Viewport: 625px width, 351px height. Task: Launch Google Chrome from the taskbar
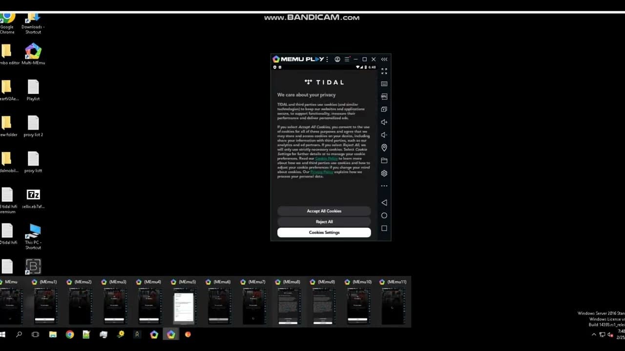click(70, 334)
